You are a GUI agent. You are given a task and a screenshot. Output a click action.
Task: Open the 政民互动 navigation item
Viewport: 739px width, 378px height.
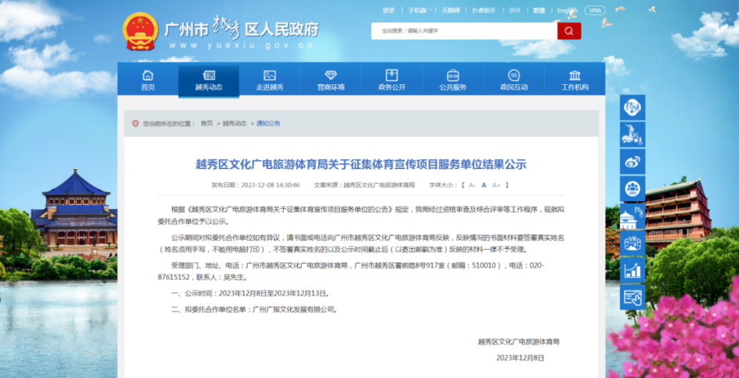(513, 80)
